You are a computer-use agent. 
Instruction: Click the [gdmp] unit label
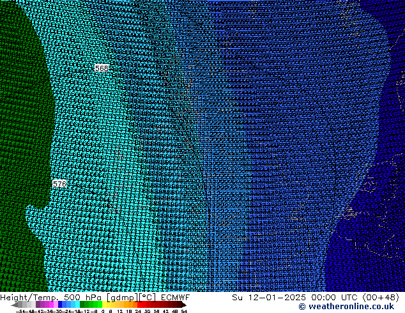tap(122, 298)
